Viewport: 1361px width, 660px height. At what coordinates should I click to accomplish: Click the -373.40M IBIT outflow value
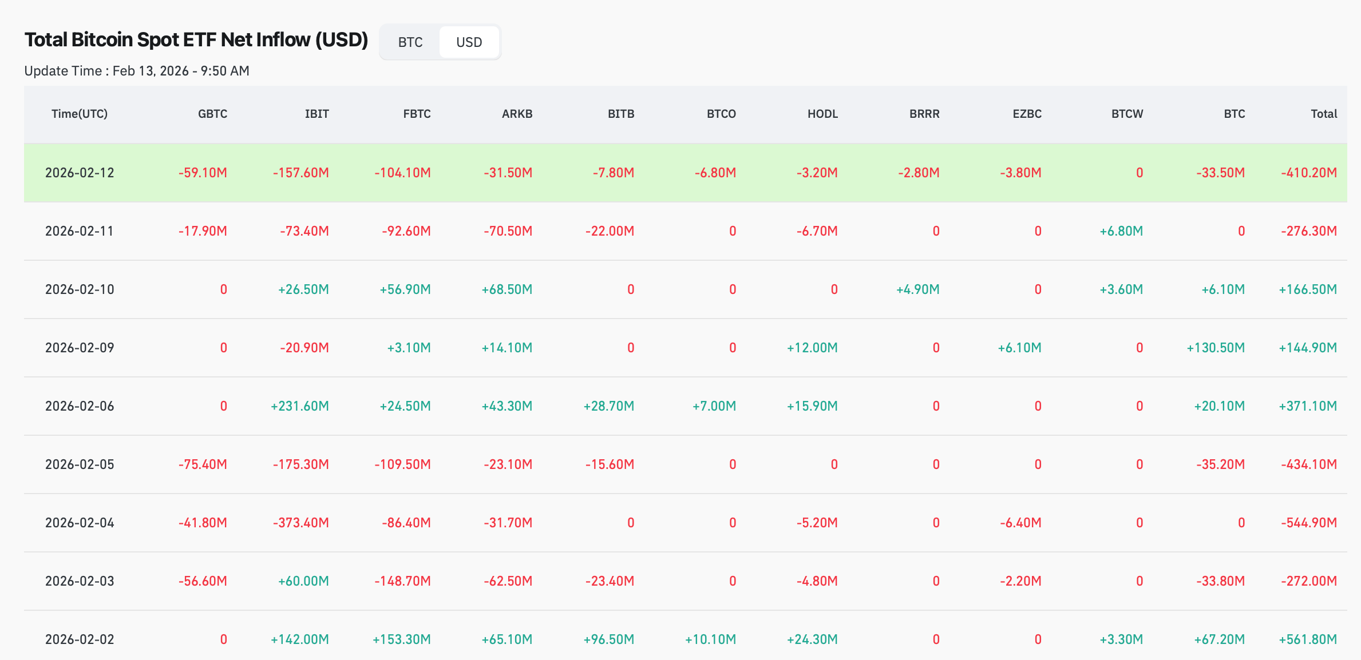[x=301, y=523]
